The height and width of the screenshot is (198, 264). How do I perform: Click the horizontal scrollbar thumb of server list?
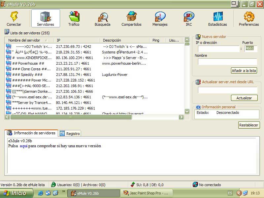tap(71, 117)
